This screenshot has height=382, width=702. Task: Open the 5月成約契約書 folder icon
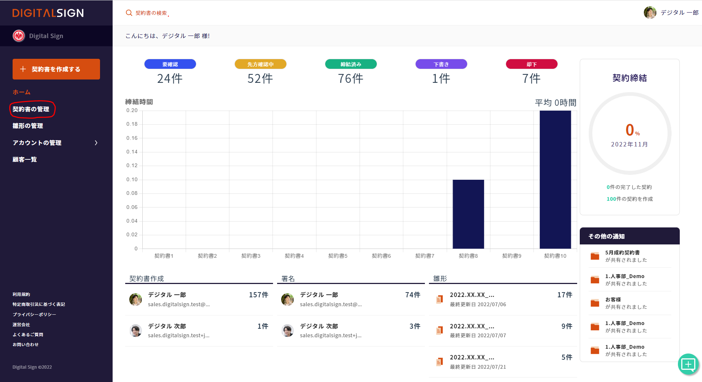[595, 256]
